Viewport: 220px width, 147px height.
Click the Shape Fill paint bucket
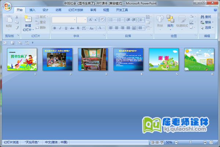click(192, 17)
